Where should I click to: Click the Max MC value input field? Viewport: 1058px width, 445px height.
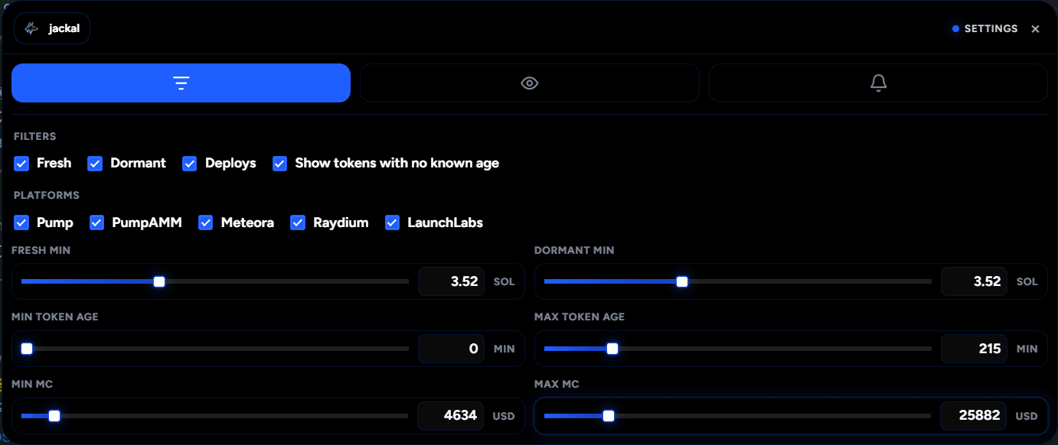(x=974, y=416)
